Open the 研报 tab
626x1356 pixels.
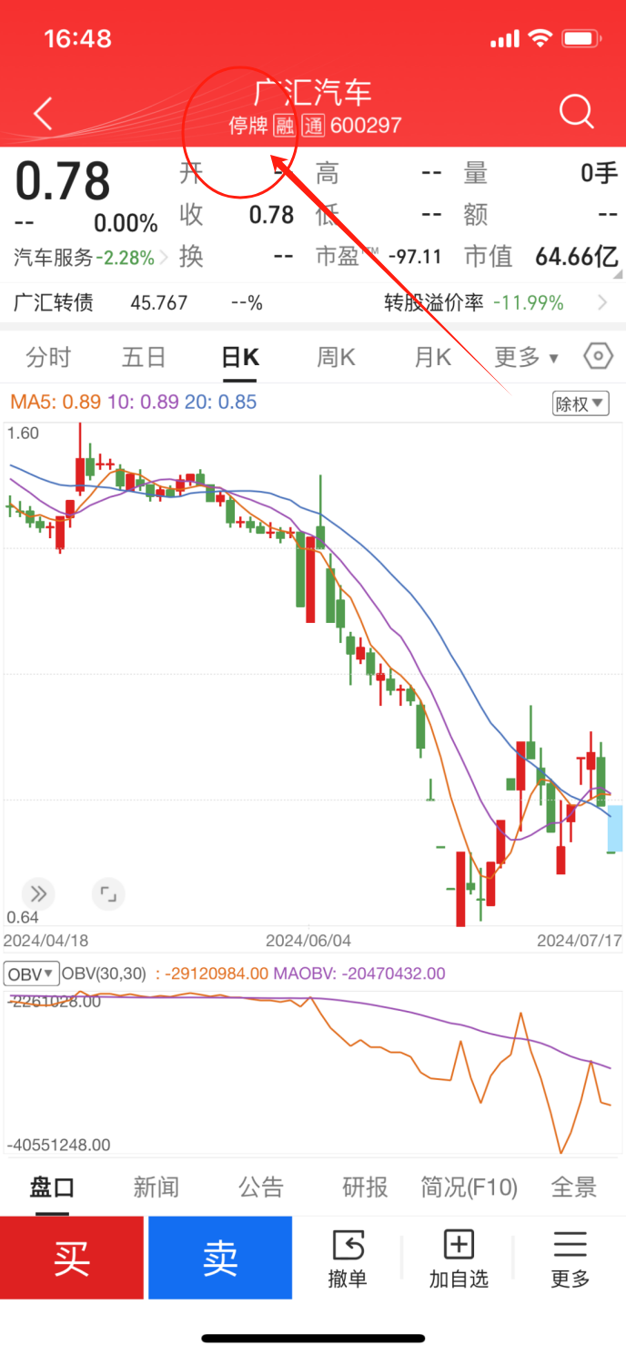pyautogui.click(x=365, y=1187)
